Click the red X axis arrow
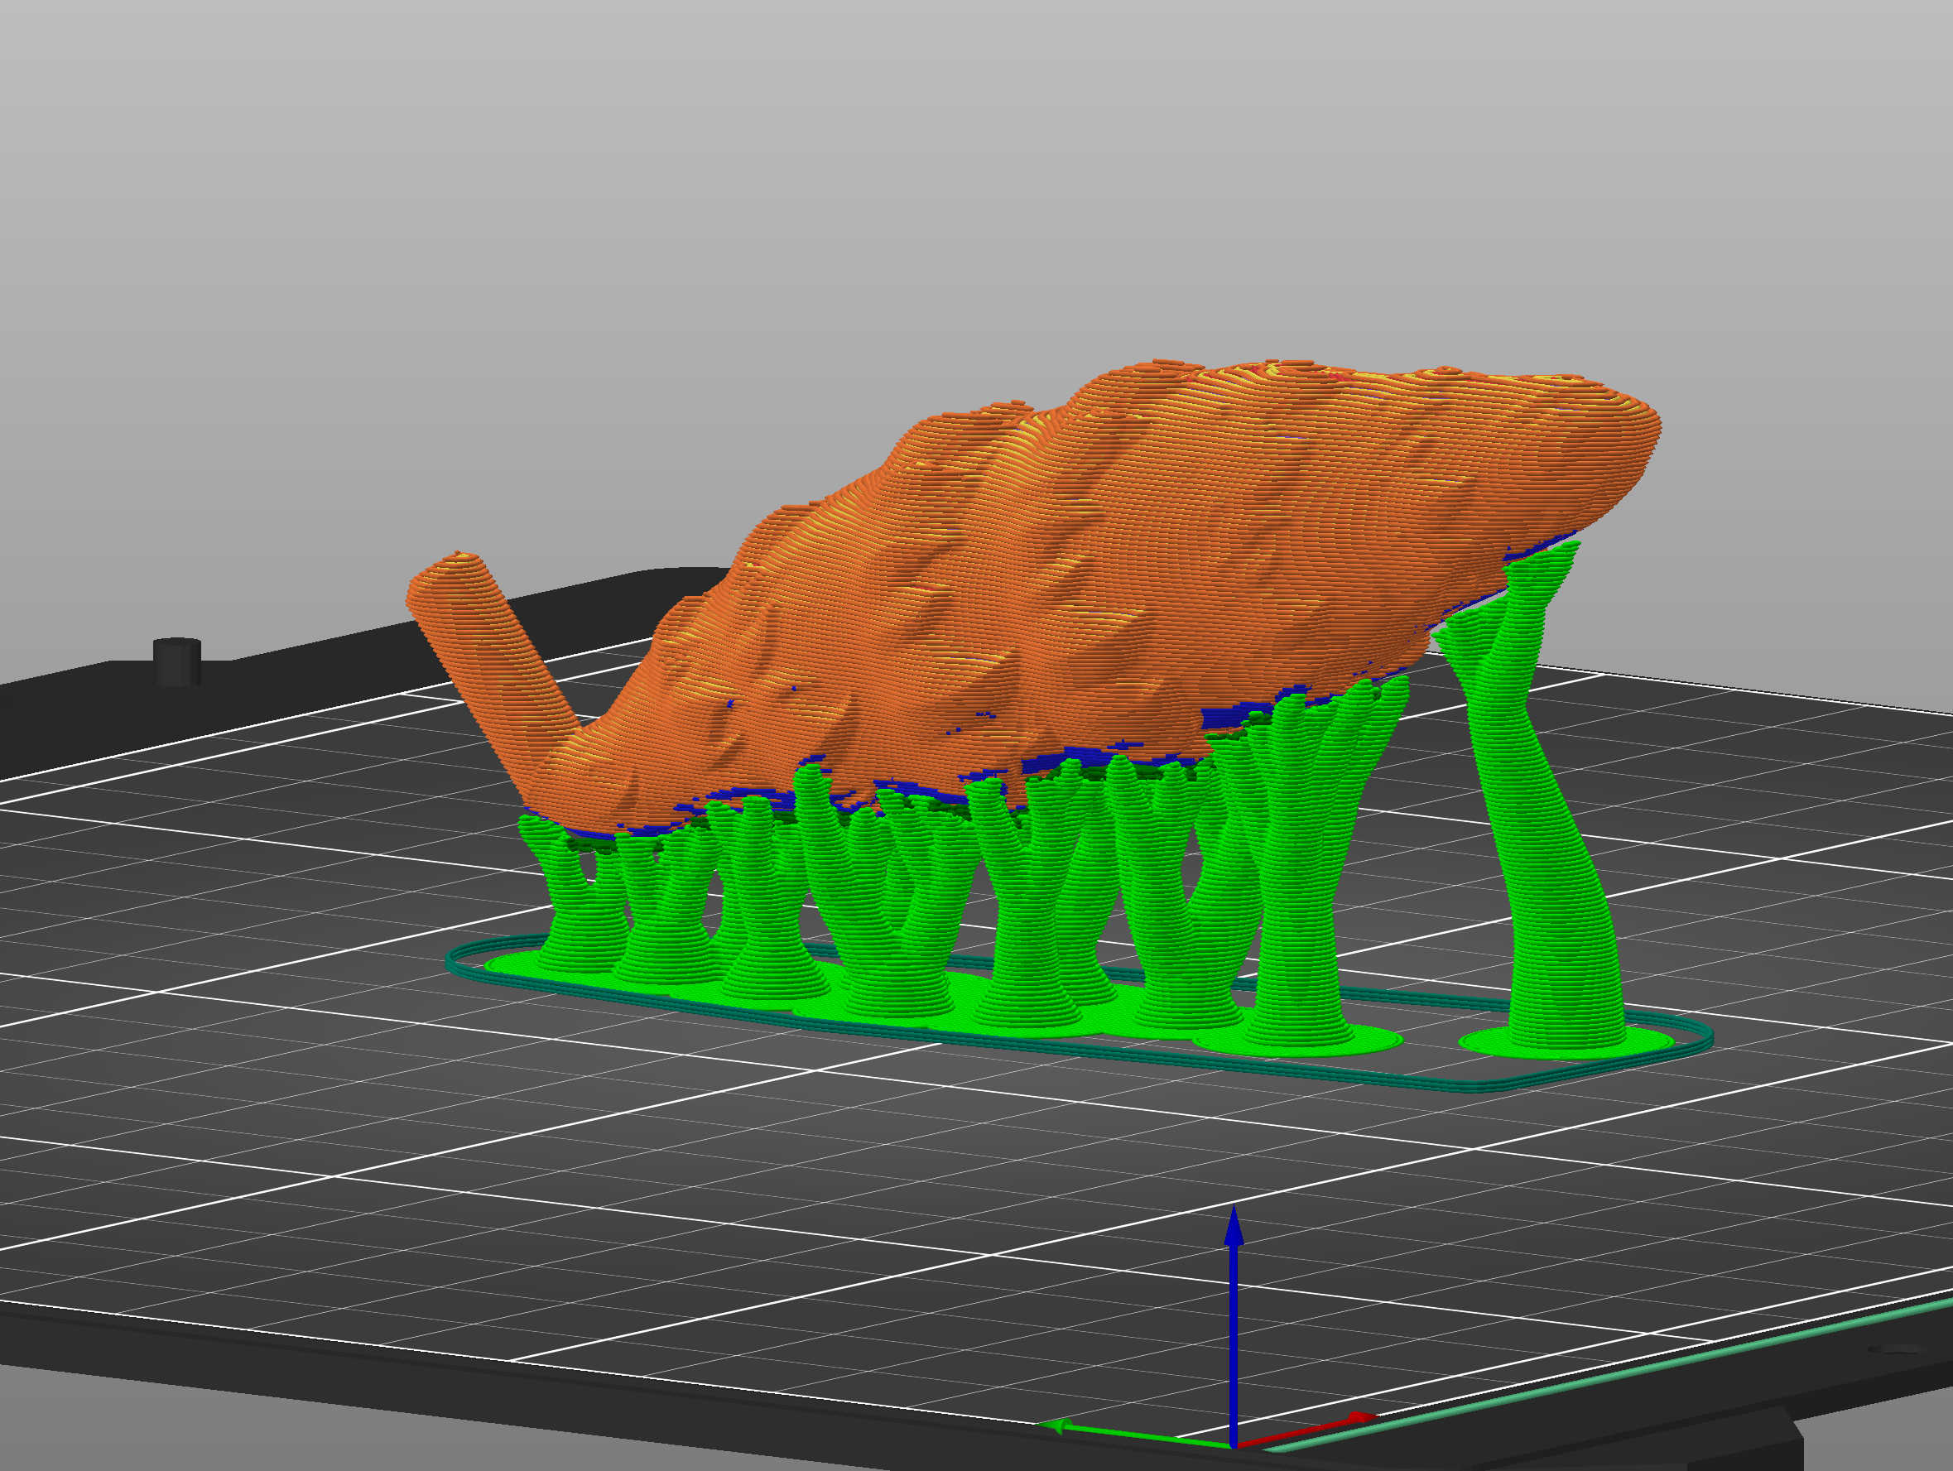The width and height of the screenshot is (1953, 1471). click(x=1306, y=1430)
